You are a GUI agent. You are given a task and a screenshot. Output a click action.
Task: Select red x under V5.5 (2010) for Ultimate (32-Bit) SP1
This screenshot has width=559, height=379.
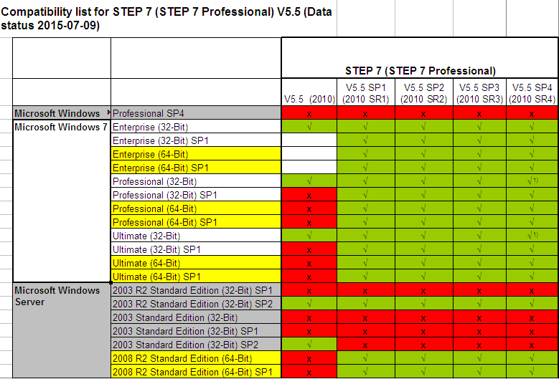pyautogui.click(x=309, y=249)
